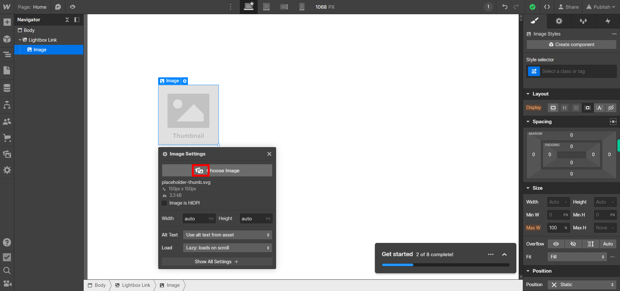620x291 pixels.
Task: Click the Create component button
Action: 571,45
